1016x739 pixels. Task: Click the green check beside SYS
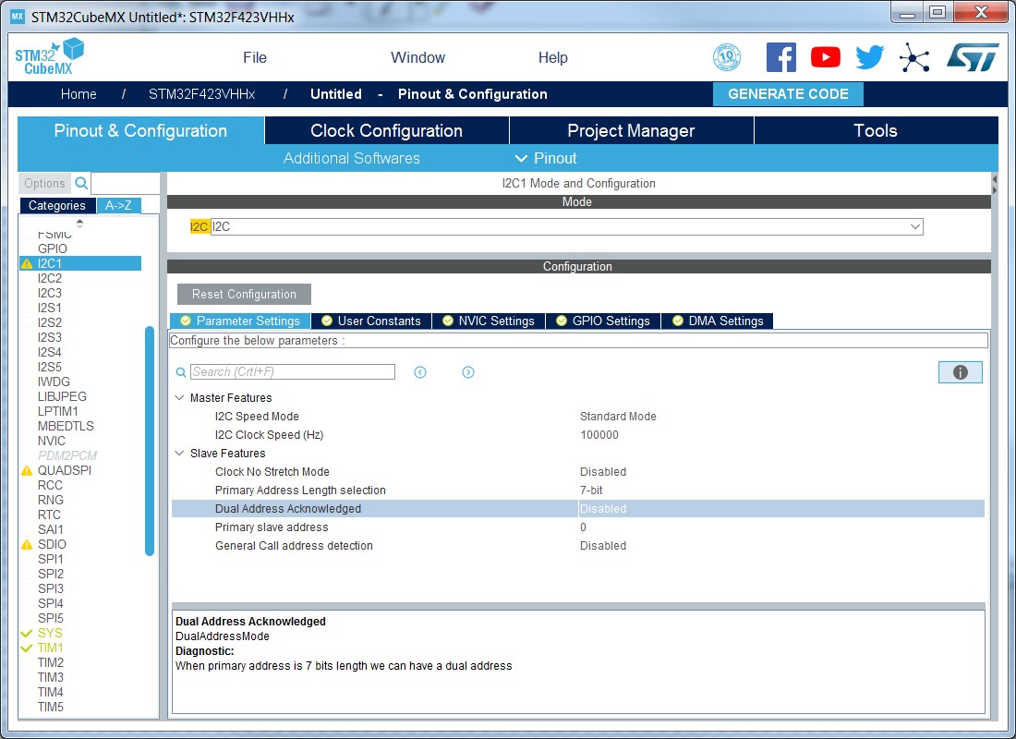27,634
